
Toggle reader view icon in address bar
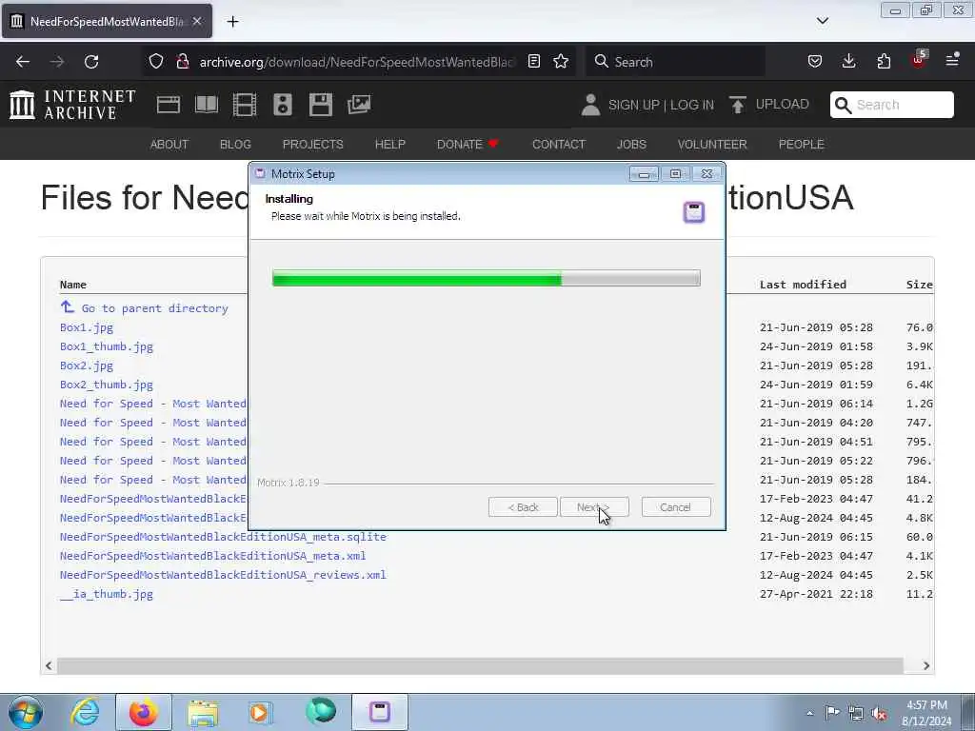(x=533, y=62)
